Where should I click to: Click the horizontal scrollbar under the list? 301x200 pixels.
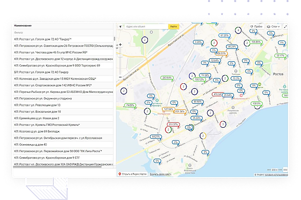click(x=57, y=167)
